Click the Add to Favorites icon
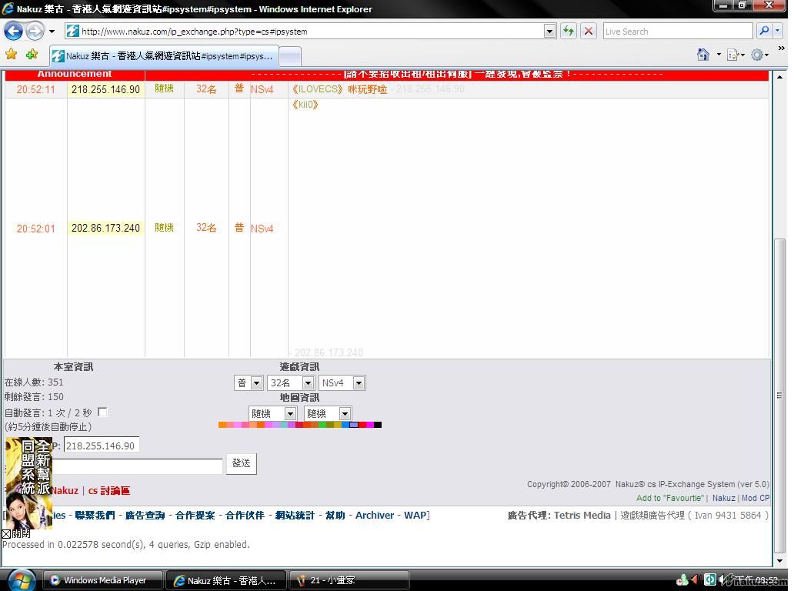Viewport: 794px width, 591px height. pyautogui.click(x=32, y=55)
